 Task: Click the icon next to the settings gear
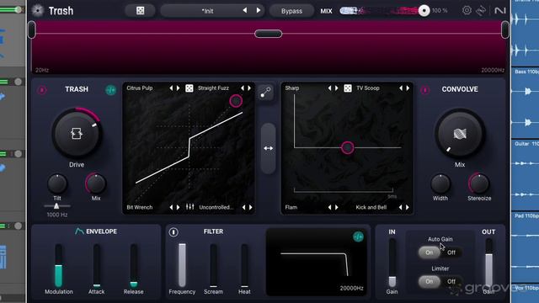coord(481,11)
